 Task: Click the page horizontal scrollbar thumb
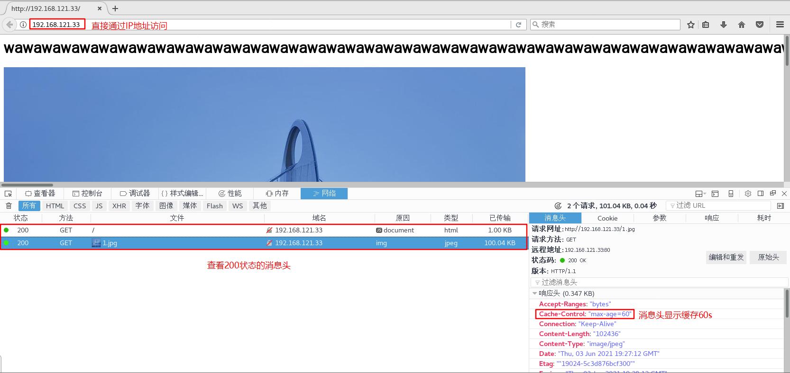coord(28,185)
